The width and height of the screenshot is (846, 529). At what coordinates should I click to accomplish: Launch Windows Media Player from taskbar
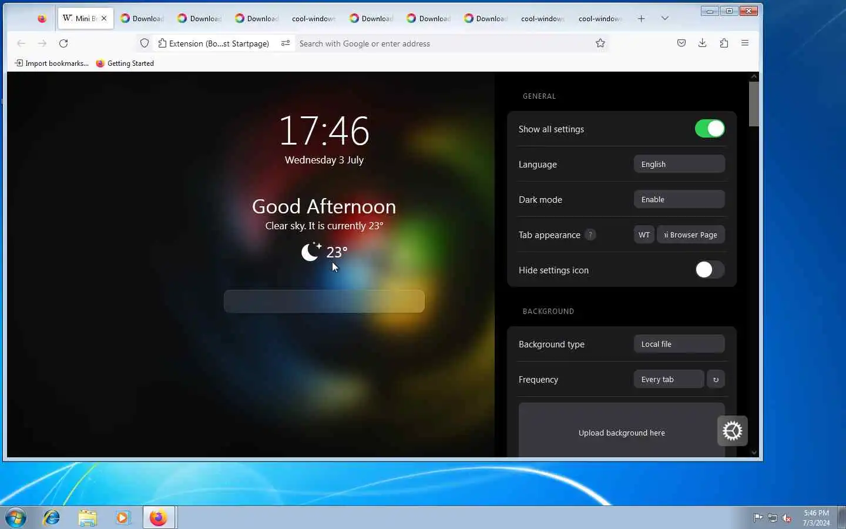pyautogui.click(x=122, y=518)
